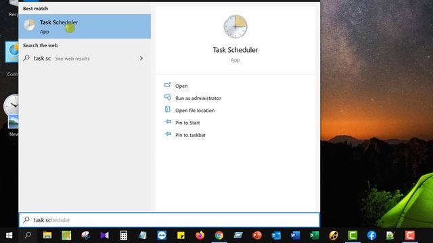Click the file location icon
The width and height of the screenshot is (433, 243).
point(168,109)
